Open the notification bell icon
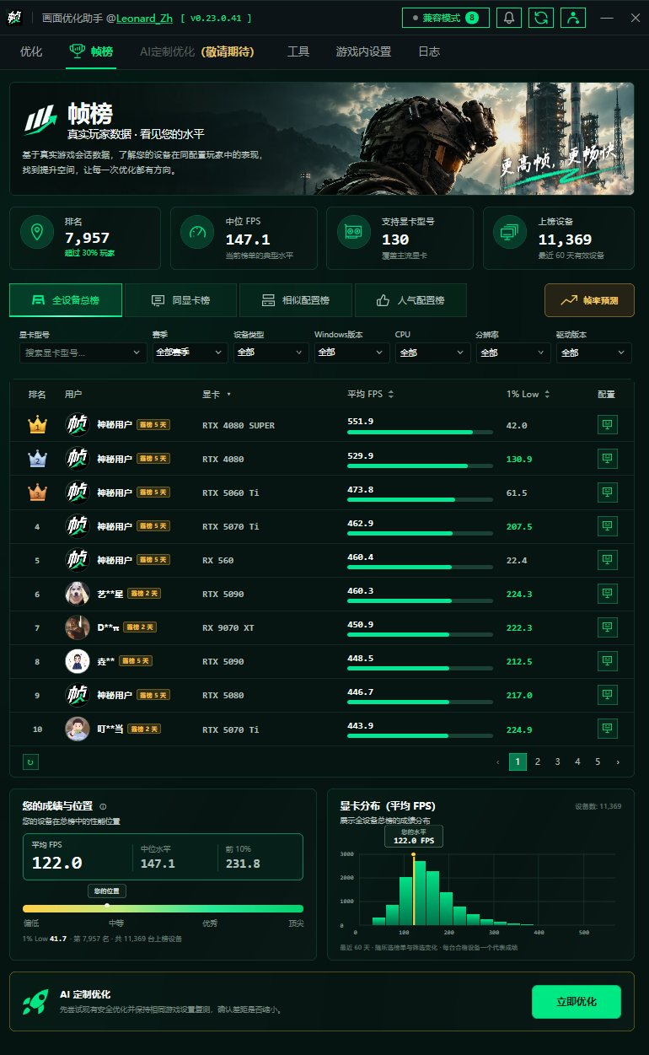649x1055 pixels. (509, 18)
